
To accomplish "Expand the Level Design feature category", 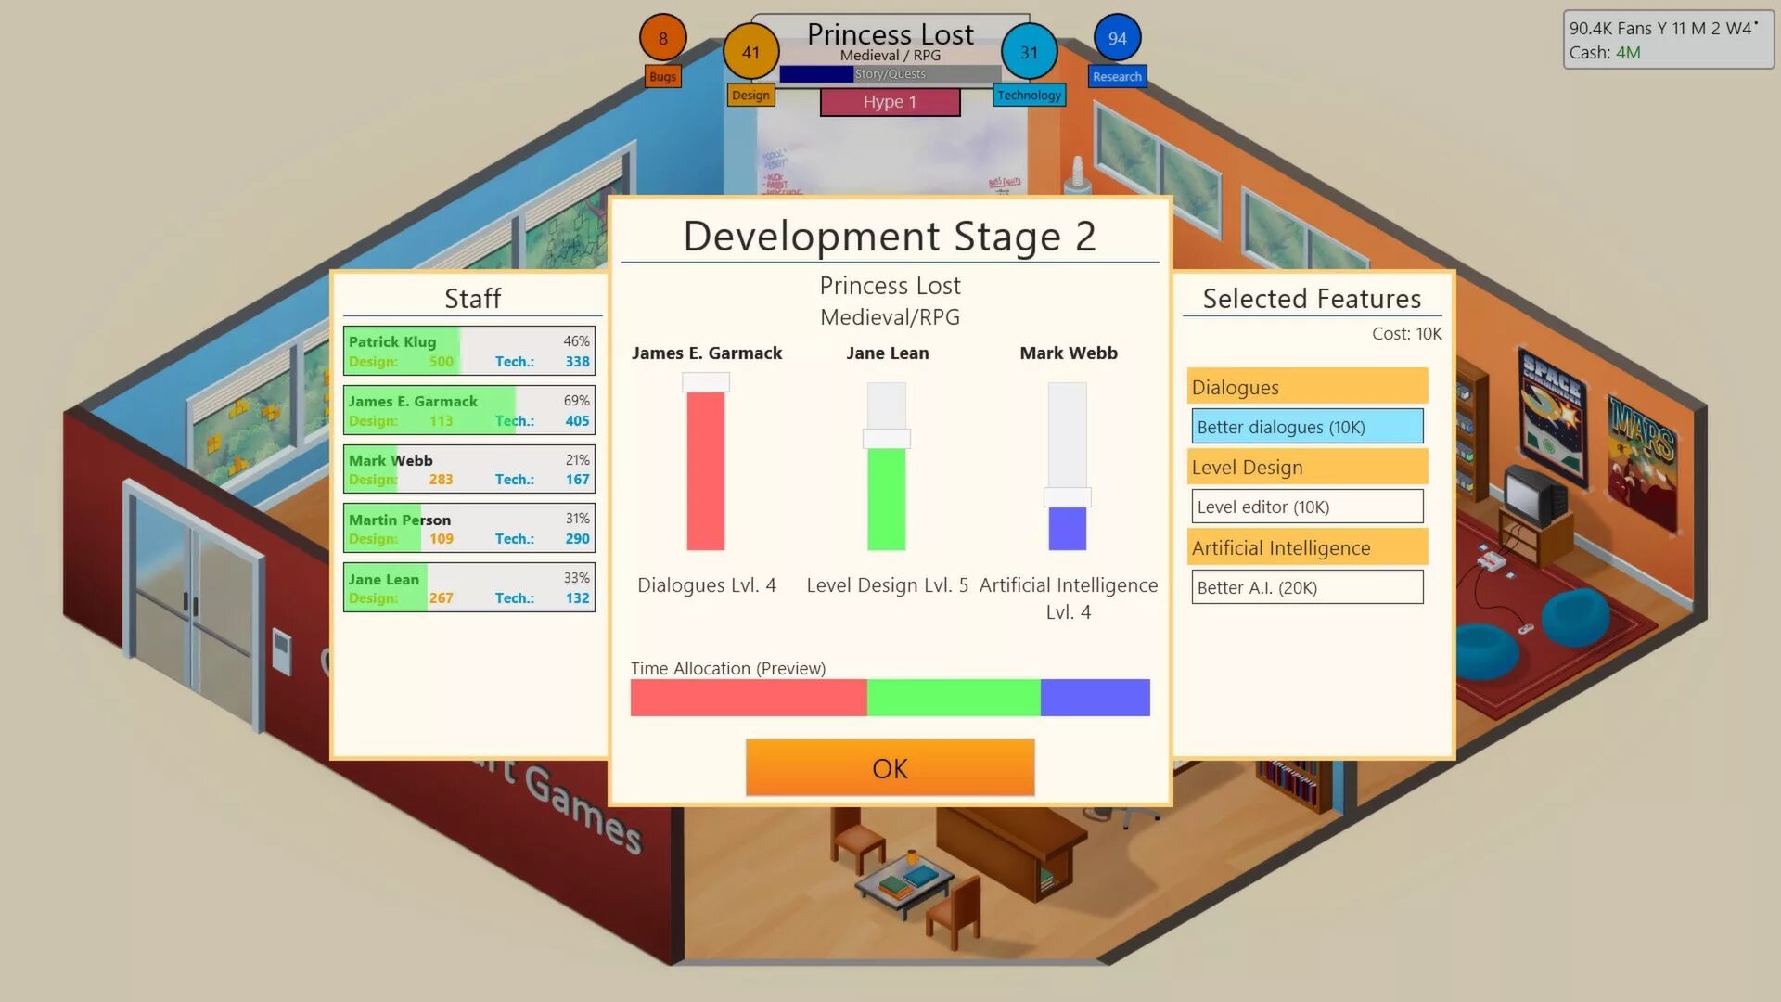I will [1306, 466].
